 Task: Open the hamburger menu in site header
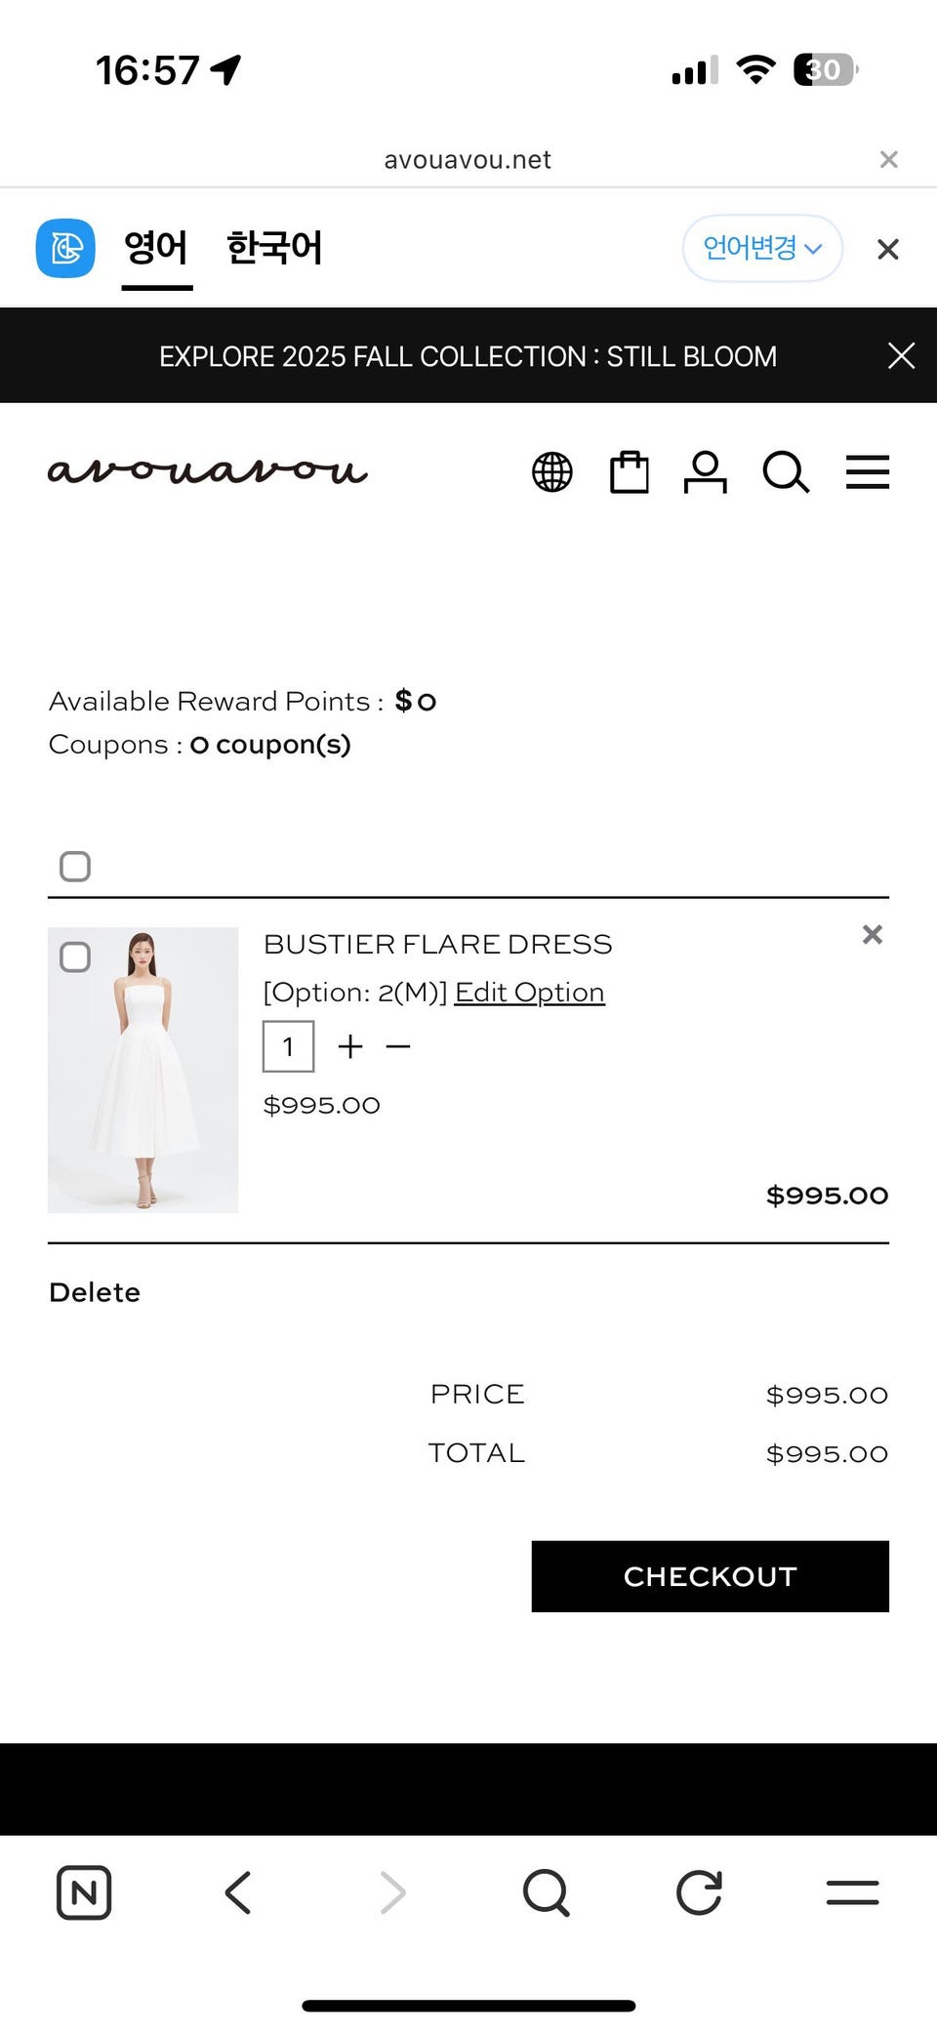867,472
